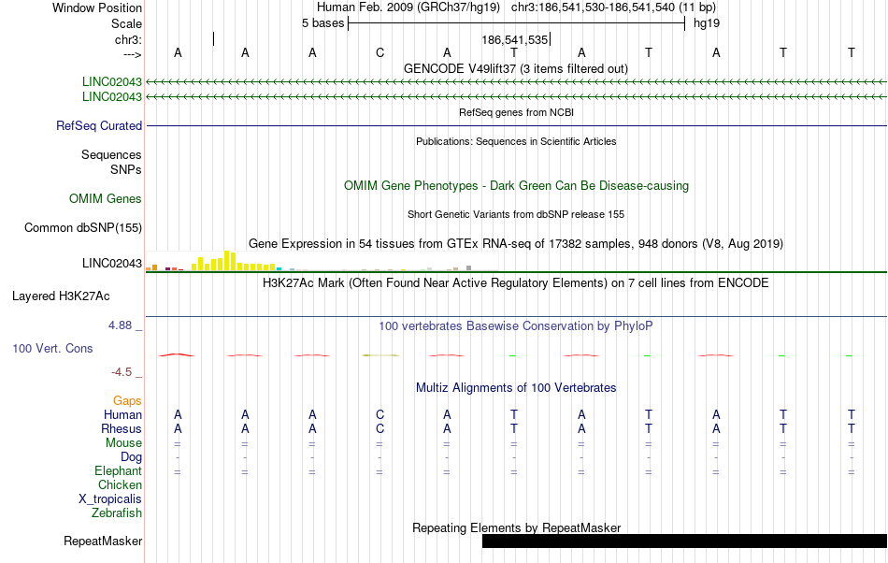
Task: Click the Elephant species row label
Action: pyautogui.click(x=118, y=470)
